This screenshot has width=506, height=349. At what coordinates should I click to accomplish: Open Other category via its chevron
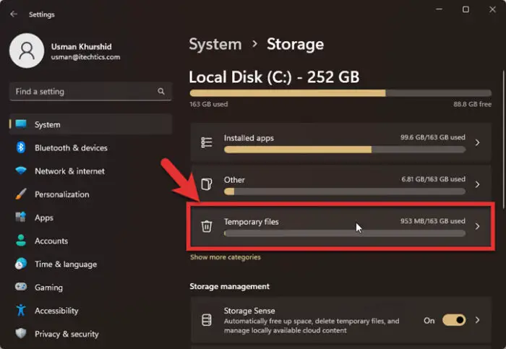tap(477, 184)
